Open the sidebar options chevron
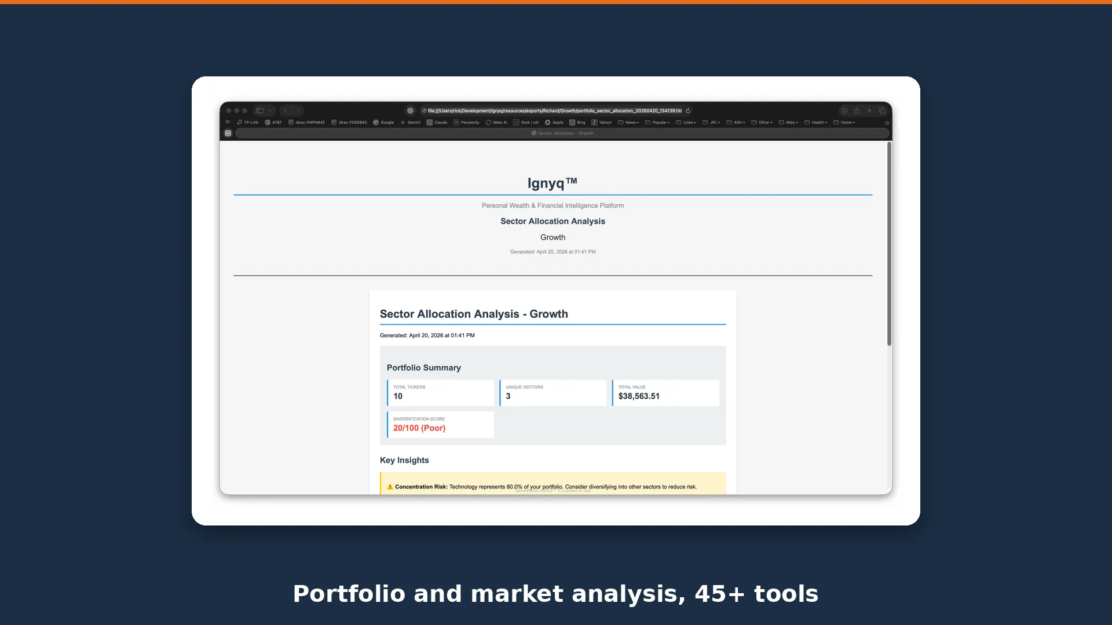 (x=270, y=111)
